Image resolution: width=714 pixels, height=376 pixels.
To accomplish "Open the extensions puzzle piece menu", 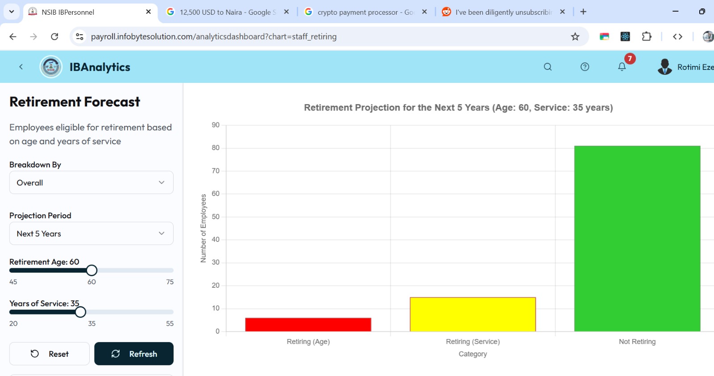I will [x=647, y=37].
